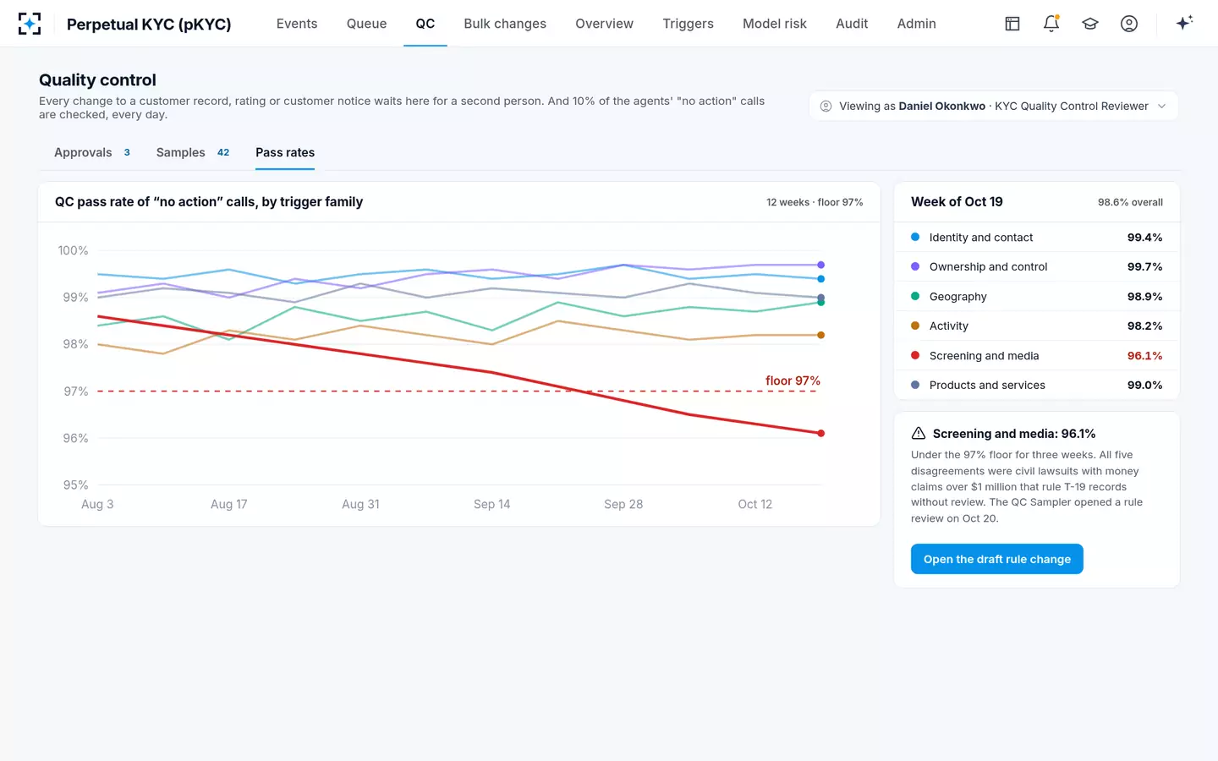Open the training graduation cap icon
This screenshot has height=761, width=1218.
(x=1090, y=24)
